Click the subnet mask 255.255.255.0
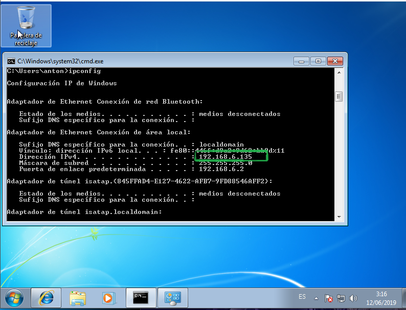Screen dimensions: 406x310 (x=225, y=163)
